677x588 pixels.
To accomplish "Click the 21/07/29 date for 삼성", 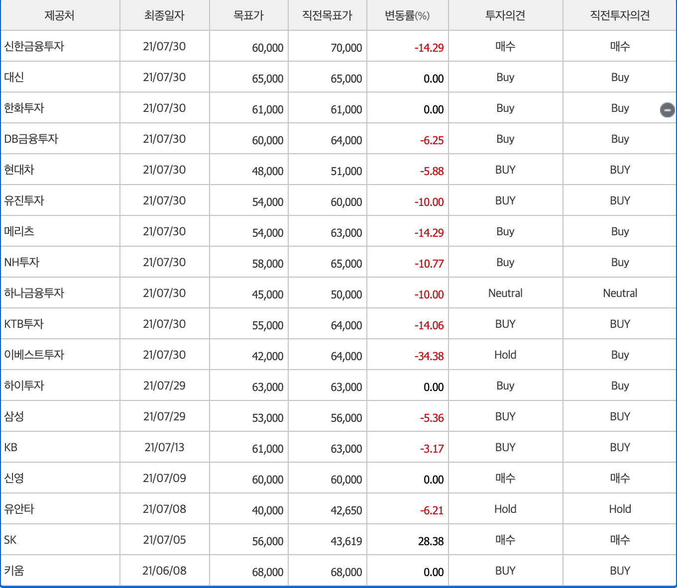I will point(164,416).
